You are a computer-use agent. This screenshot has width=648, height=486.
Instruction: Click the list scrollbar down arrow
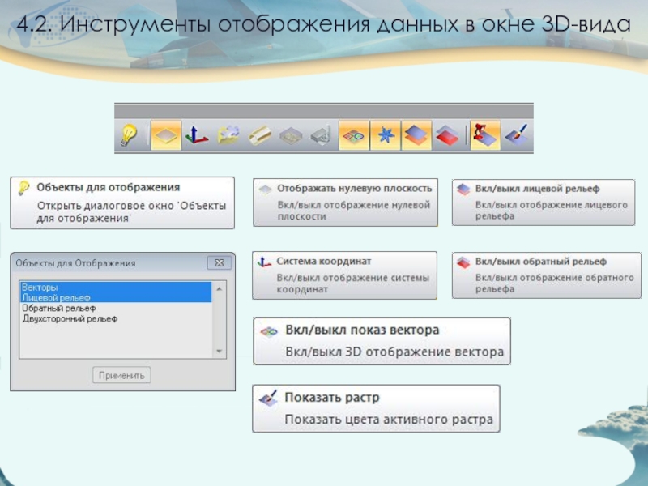pyautogui.click(x=220, y=352)
